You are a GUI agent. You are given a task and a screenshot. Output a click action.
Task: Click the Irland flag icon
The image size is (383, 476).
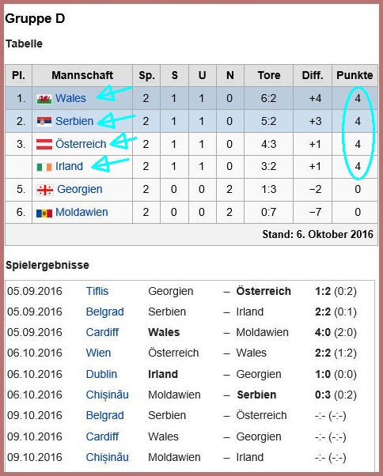44,167
